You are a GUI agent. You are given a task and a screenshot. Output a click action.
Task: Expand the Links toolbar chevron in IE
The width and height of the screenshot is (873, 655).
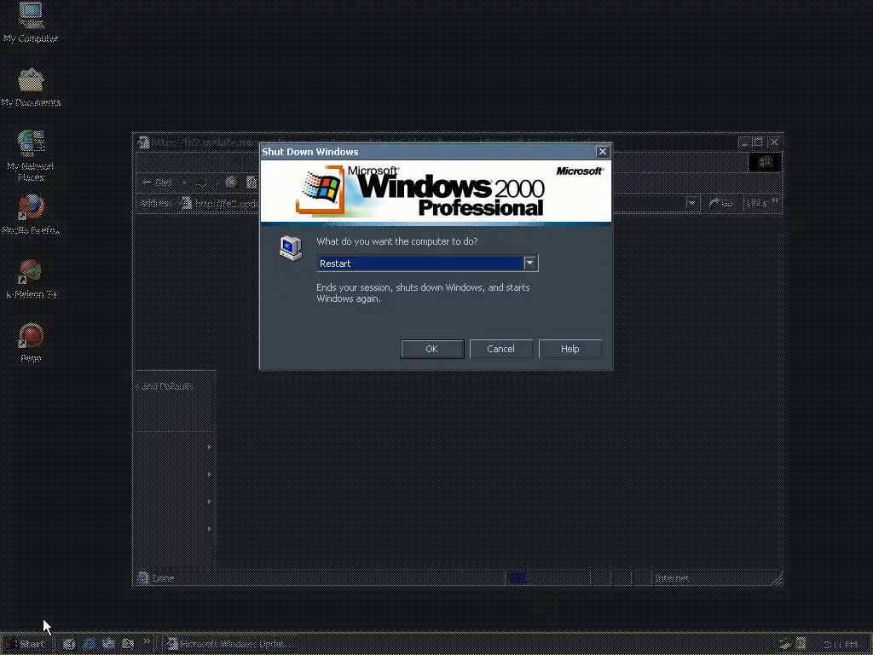[x=775, y=200]
